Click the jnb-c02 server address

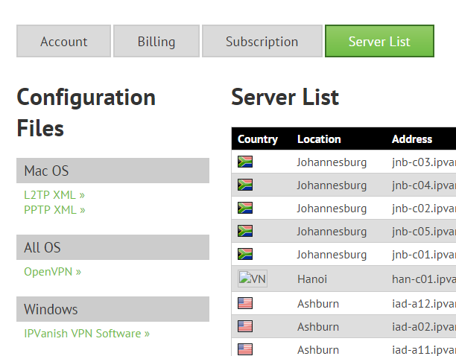[424, 209]
